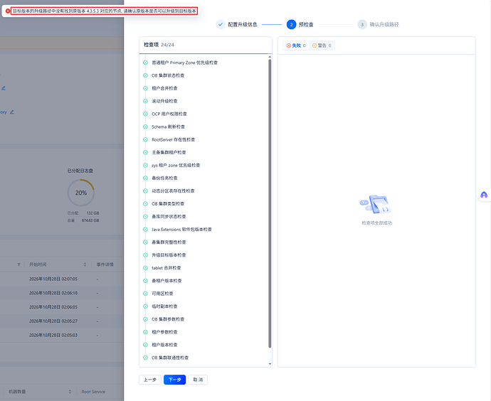Screen dimensions: 491x401
Task: Click the 20% log disk progress ring
Action: [x=81, y=193]
